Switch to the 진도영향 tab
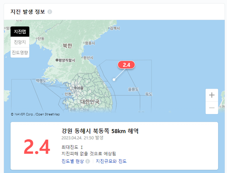This screenshot has width=227, height=173. coord(20,53)
